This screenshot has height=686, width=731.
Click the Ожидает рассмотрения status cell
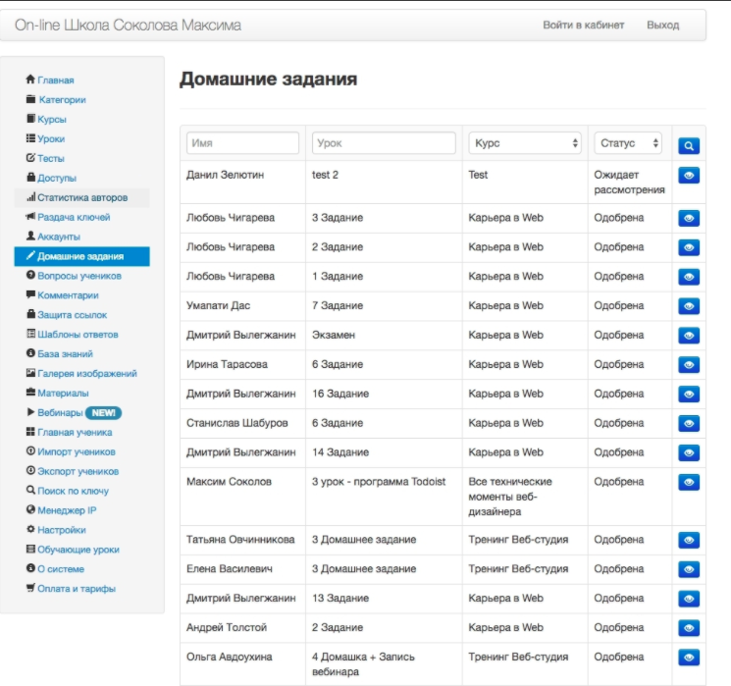629,182
